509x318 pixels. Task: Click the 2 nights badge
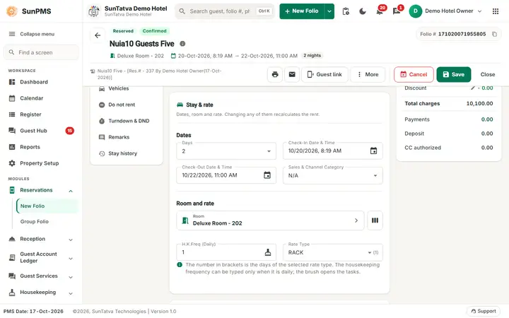[x=312, y=56]
